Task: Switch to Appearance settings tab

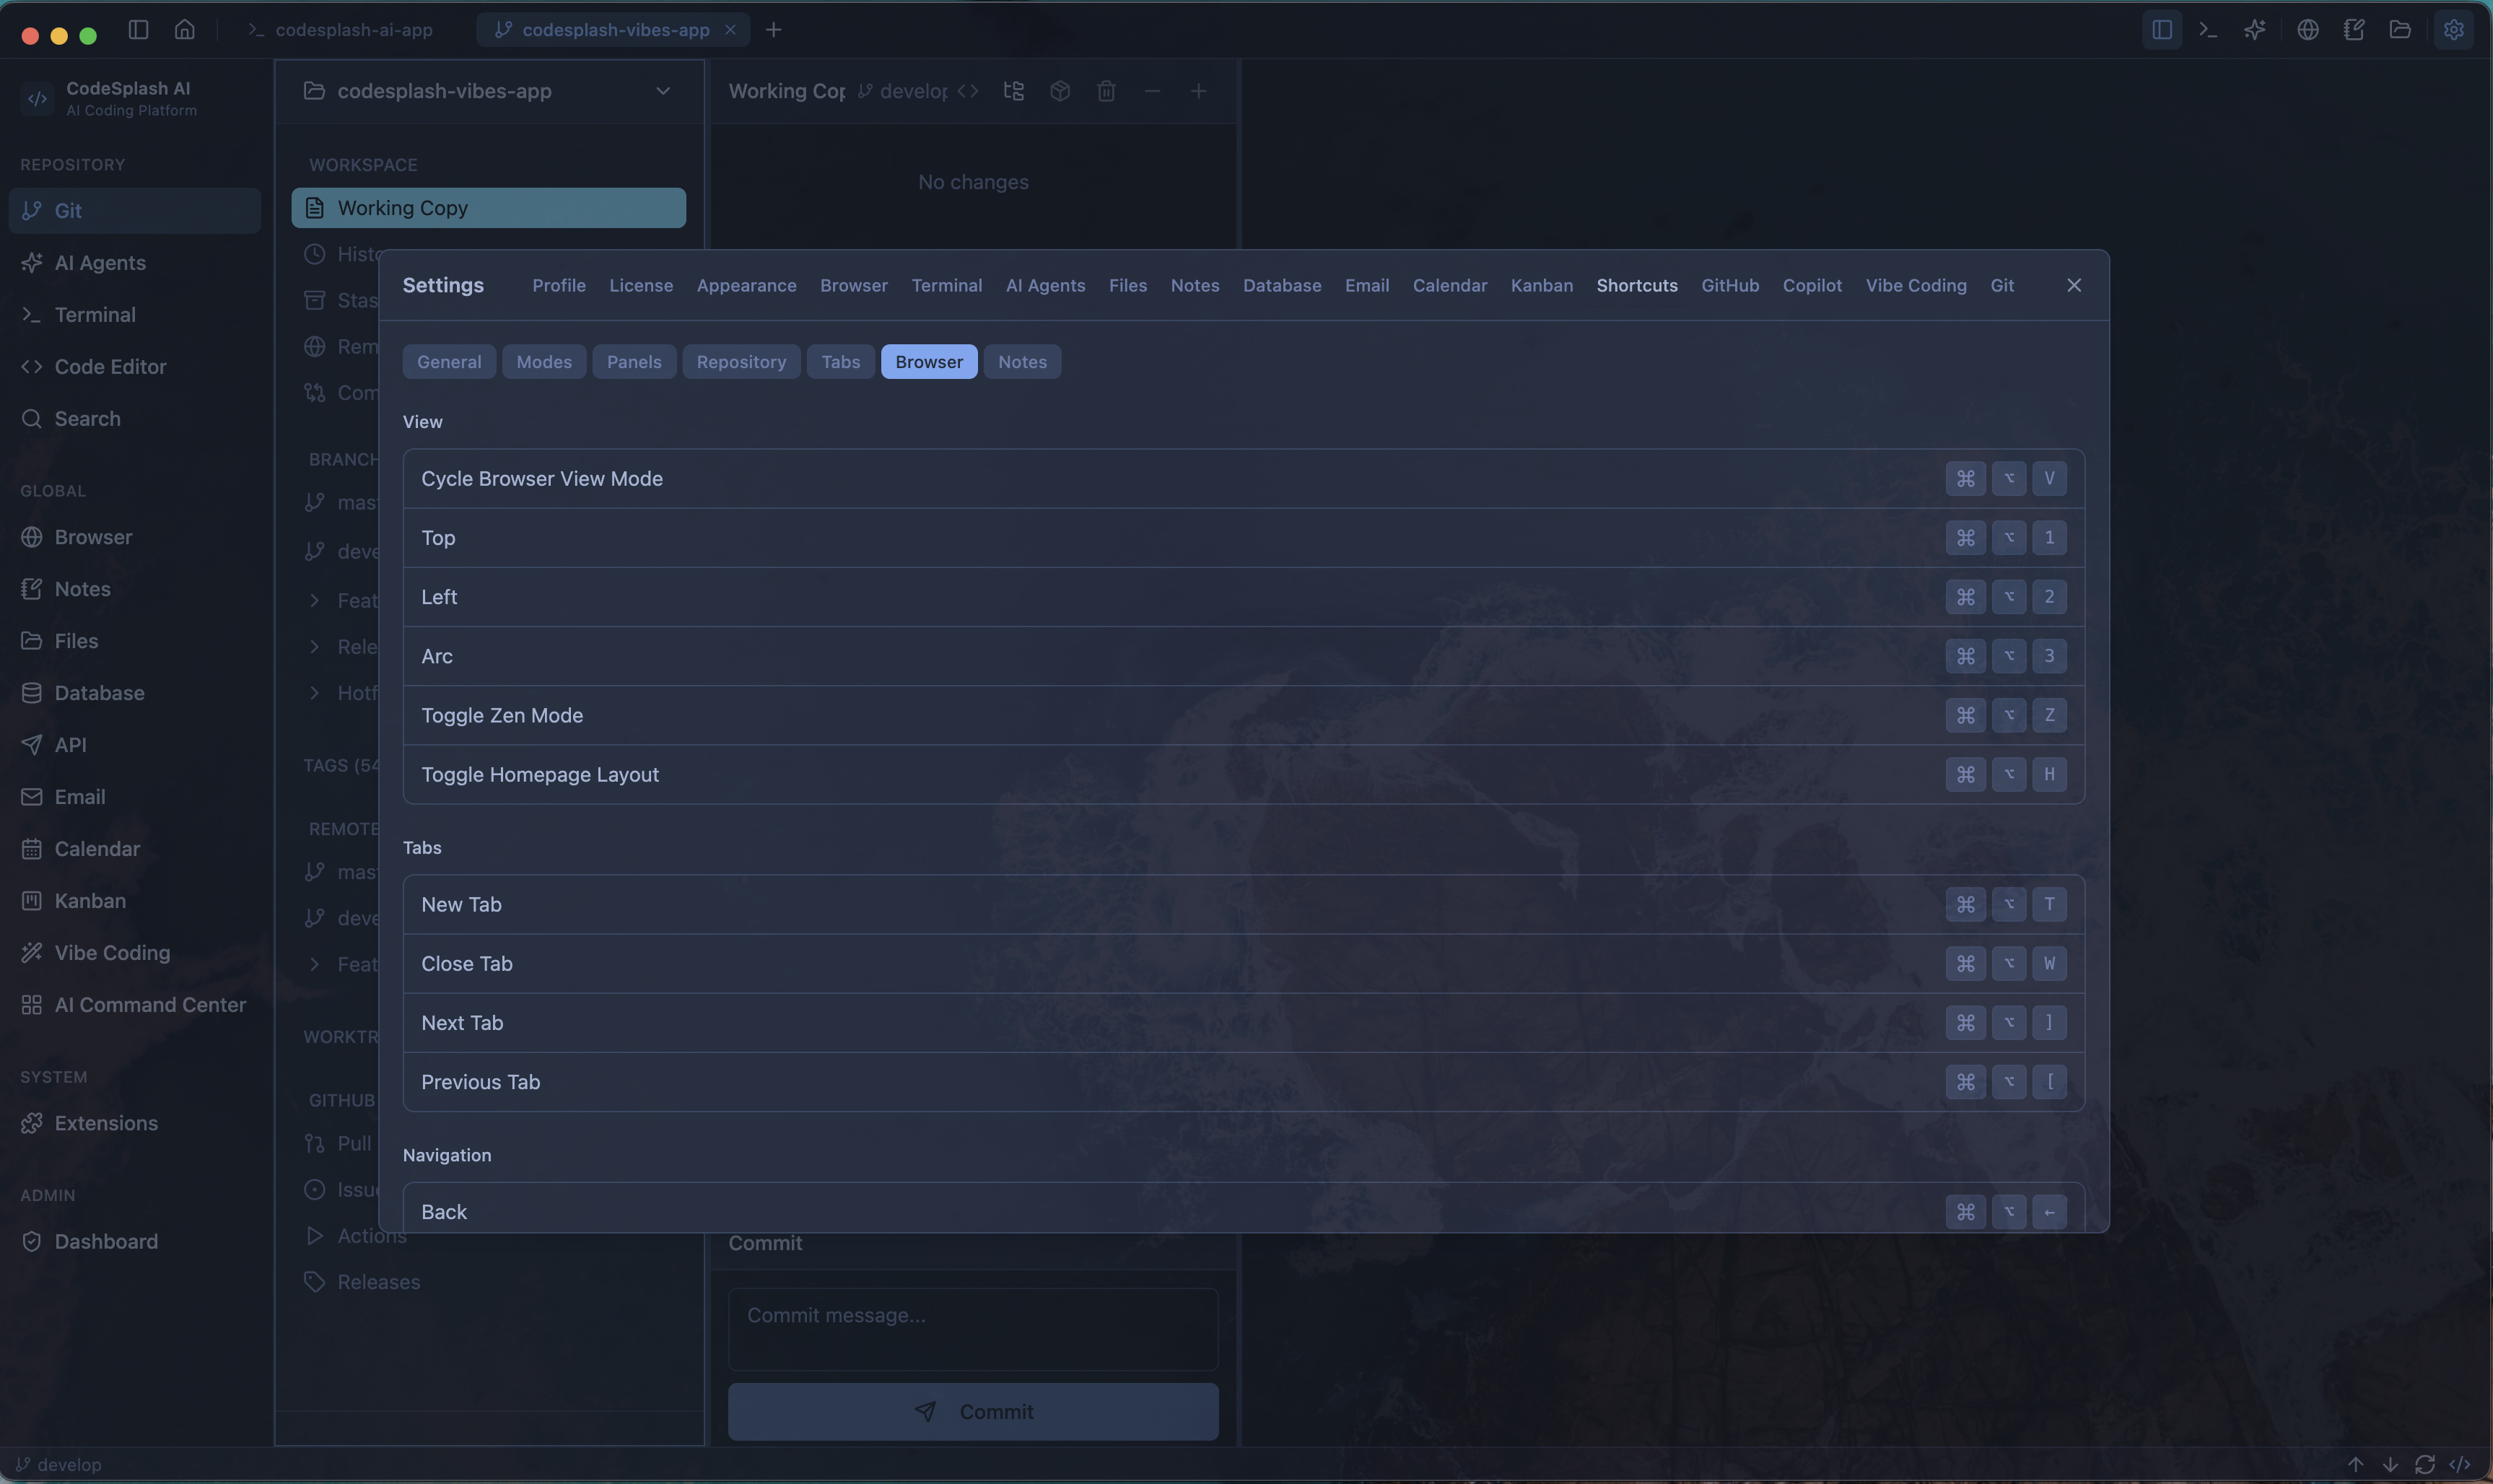Action: click(746, 286)
